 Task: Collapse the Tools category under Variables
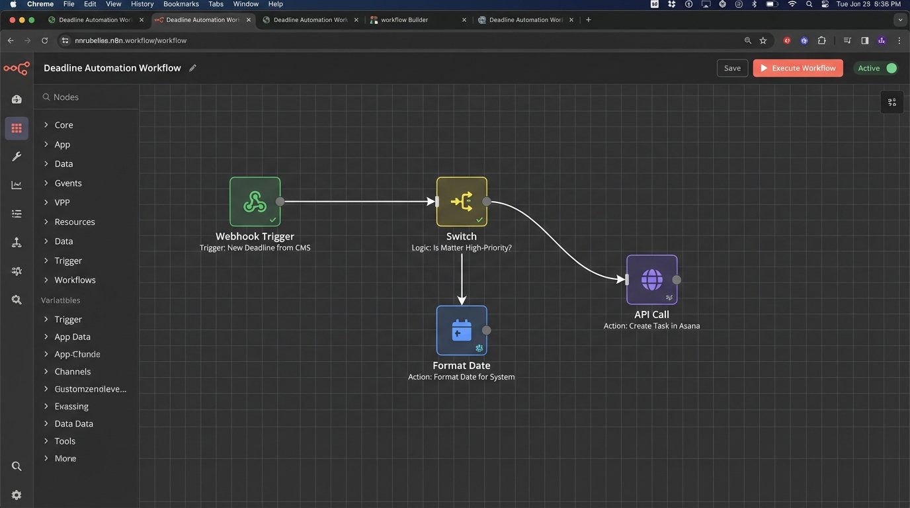click(64, 441)
